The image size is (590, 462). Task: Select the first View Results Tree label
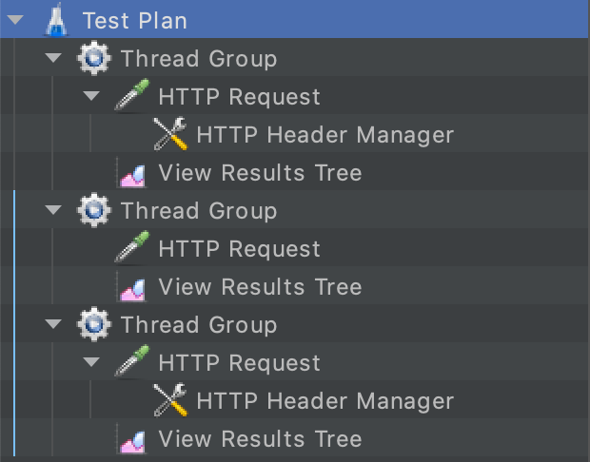(260, 173)
